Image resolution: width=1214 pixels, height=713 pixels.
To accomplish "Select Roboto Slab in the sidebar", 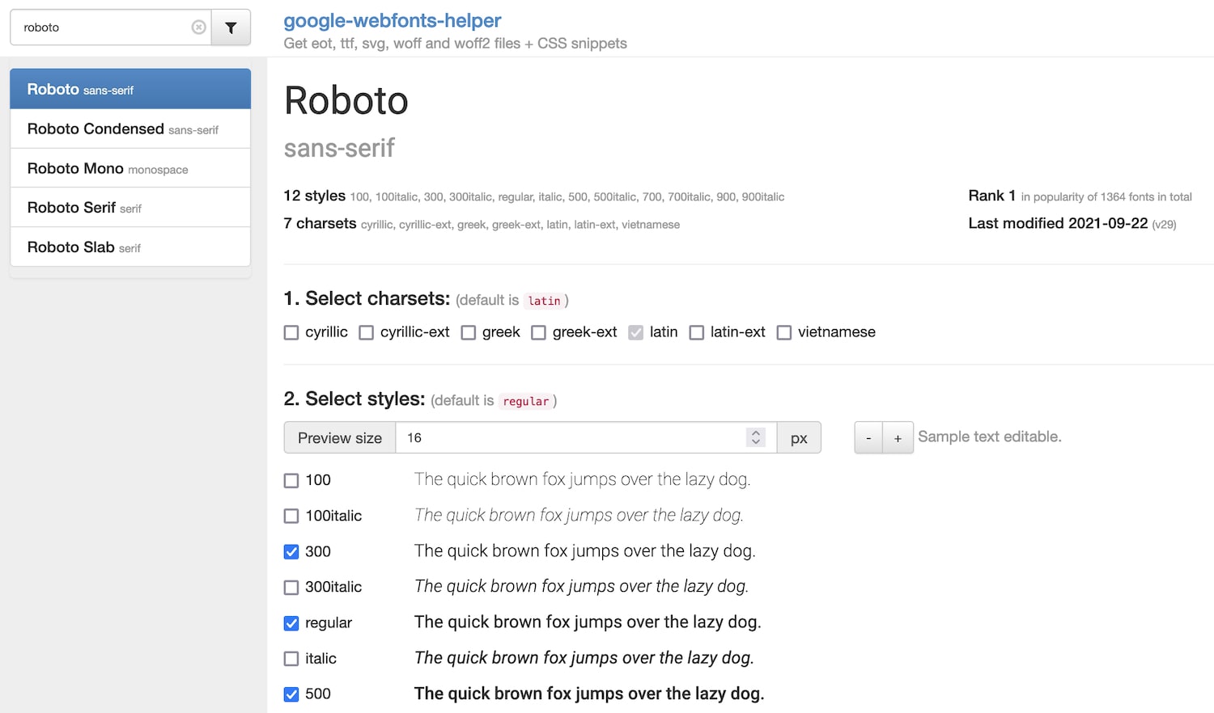I will (129, 247).
